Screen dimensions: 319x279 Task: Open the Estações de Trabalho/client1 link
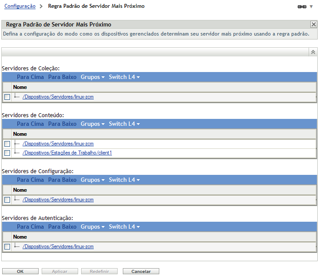point(67,153)
